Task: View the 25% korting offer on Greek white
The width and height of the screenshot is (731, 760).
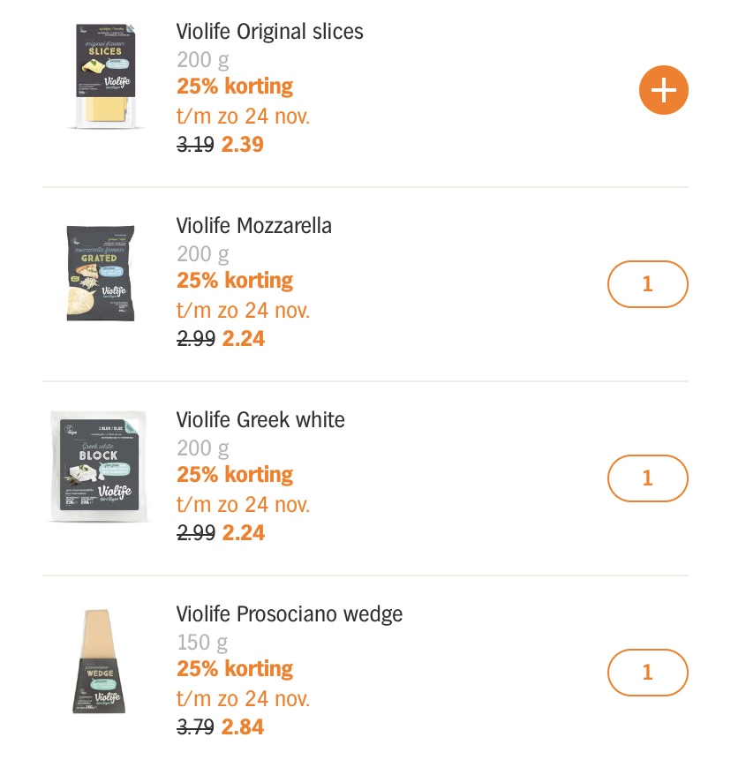Action: 235,475
